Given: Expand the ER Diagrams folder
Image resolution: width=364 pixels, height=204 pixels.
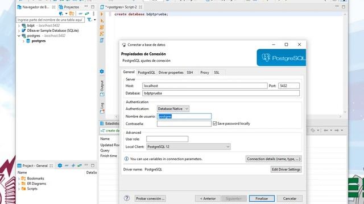Looking at the screenshot, I should point(19,184).
